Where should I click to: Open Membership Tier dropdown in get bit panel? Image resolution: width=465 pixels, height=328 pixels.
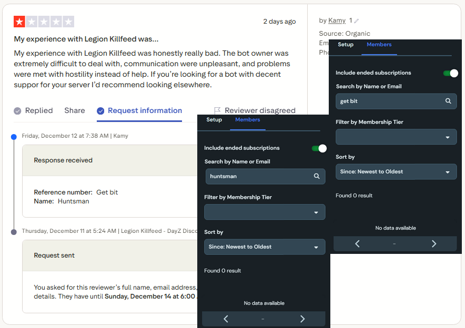click(x=396, y=137)
